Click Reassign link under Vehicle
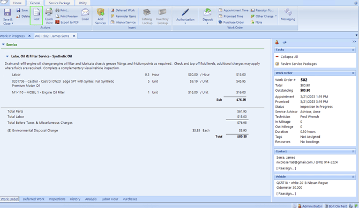359x208 pixels. point(286,194)
